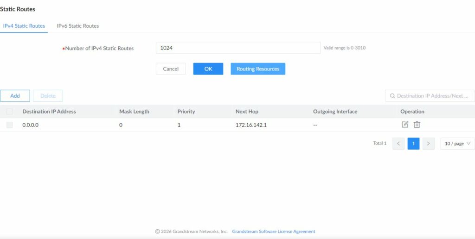Go to previous page arrow
This screenshot has height=239, width=475.
(x=398, y=144)
